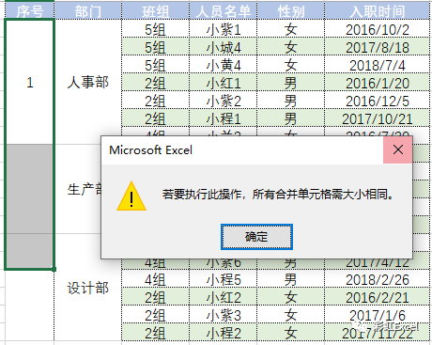Viewport: 432px width, 345px height.
Task: Click the 2组 cell in the 小程2 row
Action: pyautogui.click(x=155, y=332)
